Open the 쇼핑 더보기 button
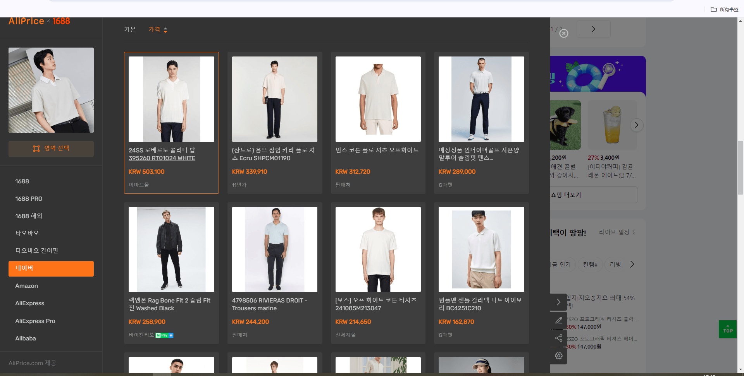Viewport: 744px width, 376px height. click(x=594, y=195)
